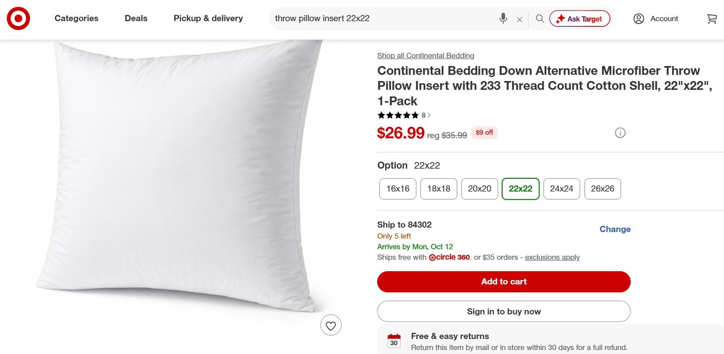Open the Pickup & delivery menu

coord(208,18)
